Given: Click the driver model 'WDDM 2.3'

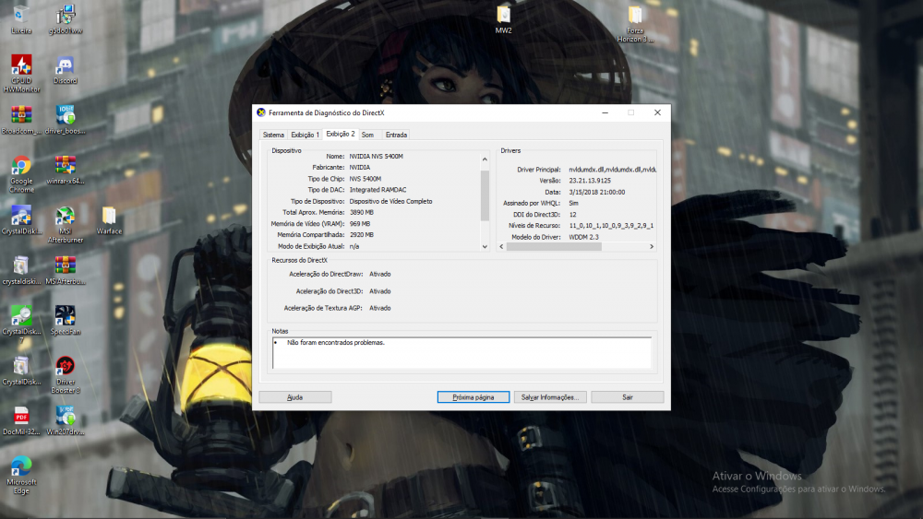Looking at the screenshot, I should [x=584, y=237].
